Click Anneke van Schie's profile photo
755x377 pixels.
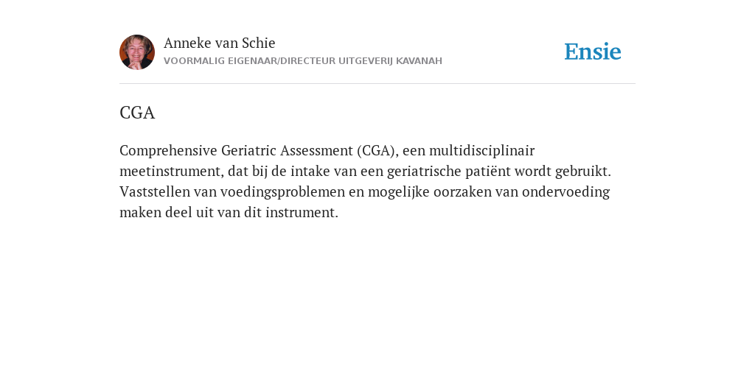click(137, 52)
